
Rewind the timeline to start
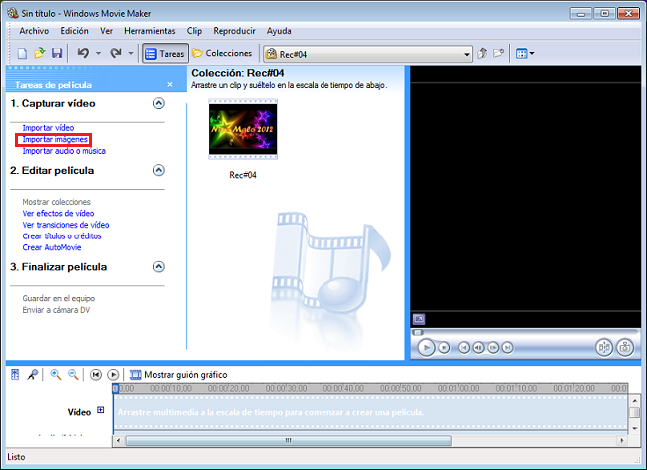[x=95, y=375]
